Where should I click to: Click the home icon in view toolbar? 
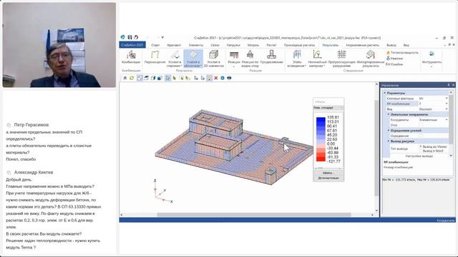[125, 78]
